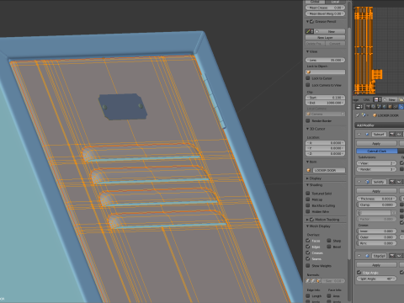Screen dimensions: 404x303
Task: Toggle Subsurf modifier render visibility icon
Action: point(392,135)
